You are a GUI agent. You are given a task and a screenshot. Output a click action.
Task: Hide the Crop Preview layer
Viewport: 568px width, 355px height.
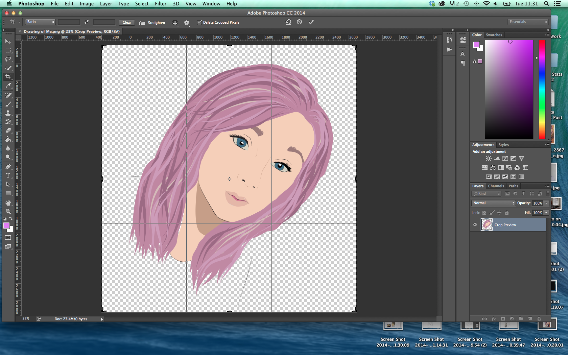pyautogui.click(x=475, y=225)
